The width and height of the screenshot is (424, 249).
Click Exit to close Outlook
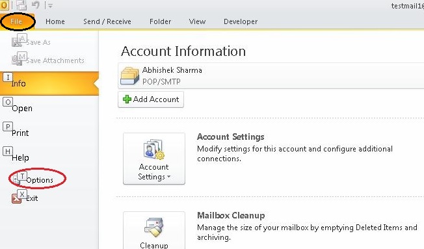tap(32, 198)
